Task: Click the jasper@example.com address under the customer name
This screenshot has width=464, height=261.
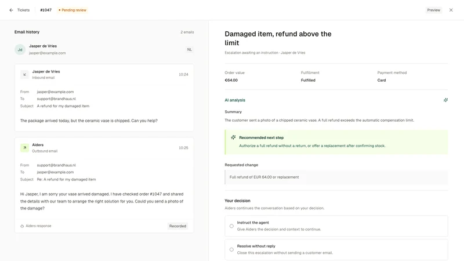Action: click(x=48, y=53)
